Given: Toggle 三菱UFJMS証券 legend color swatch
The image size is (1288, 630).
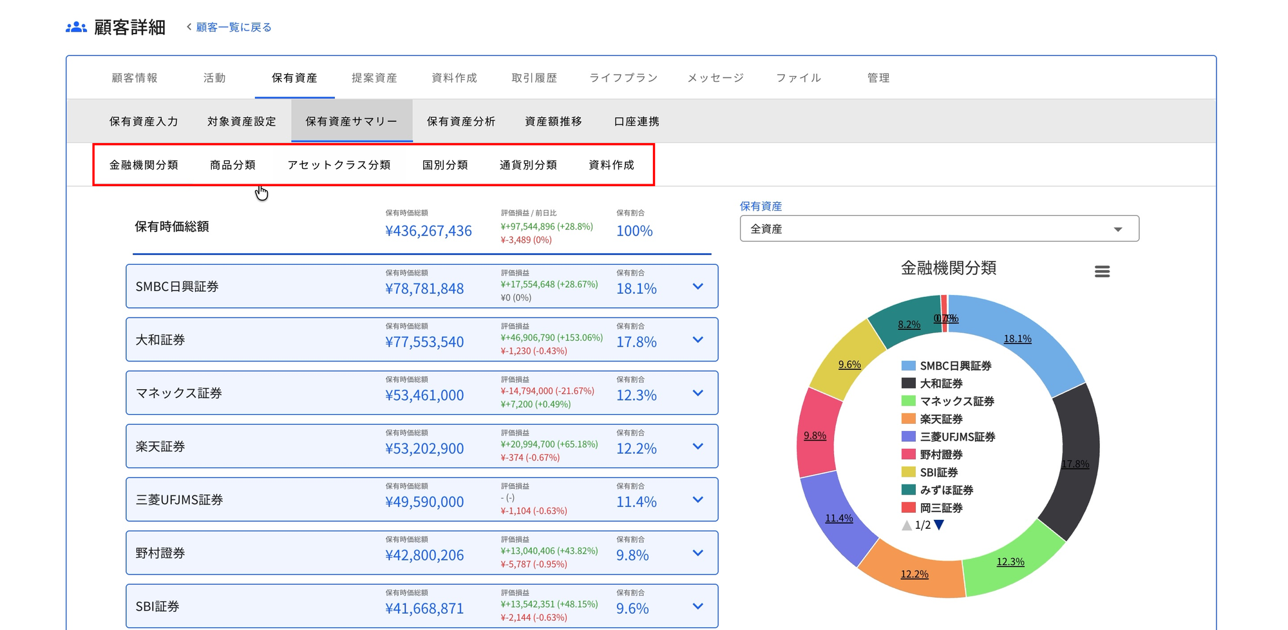Looking at the screenshot, I should [x=909, y=437].
